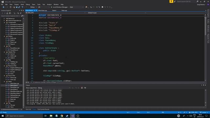The height and width of the screenshot is (118, 210).
Task: Close the EditorState.h tab
Action: coord(36,10)
